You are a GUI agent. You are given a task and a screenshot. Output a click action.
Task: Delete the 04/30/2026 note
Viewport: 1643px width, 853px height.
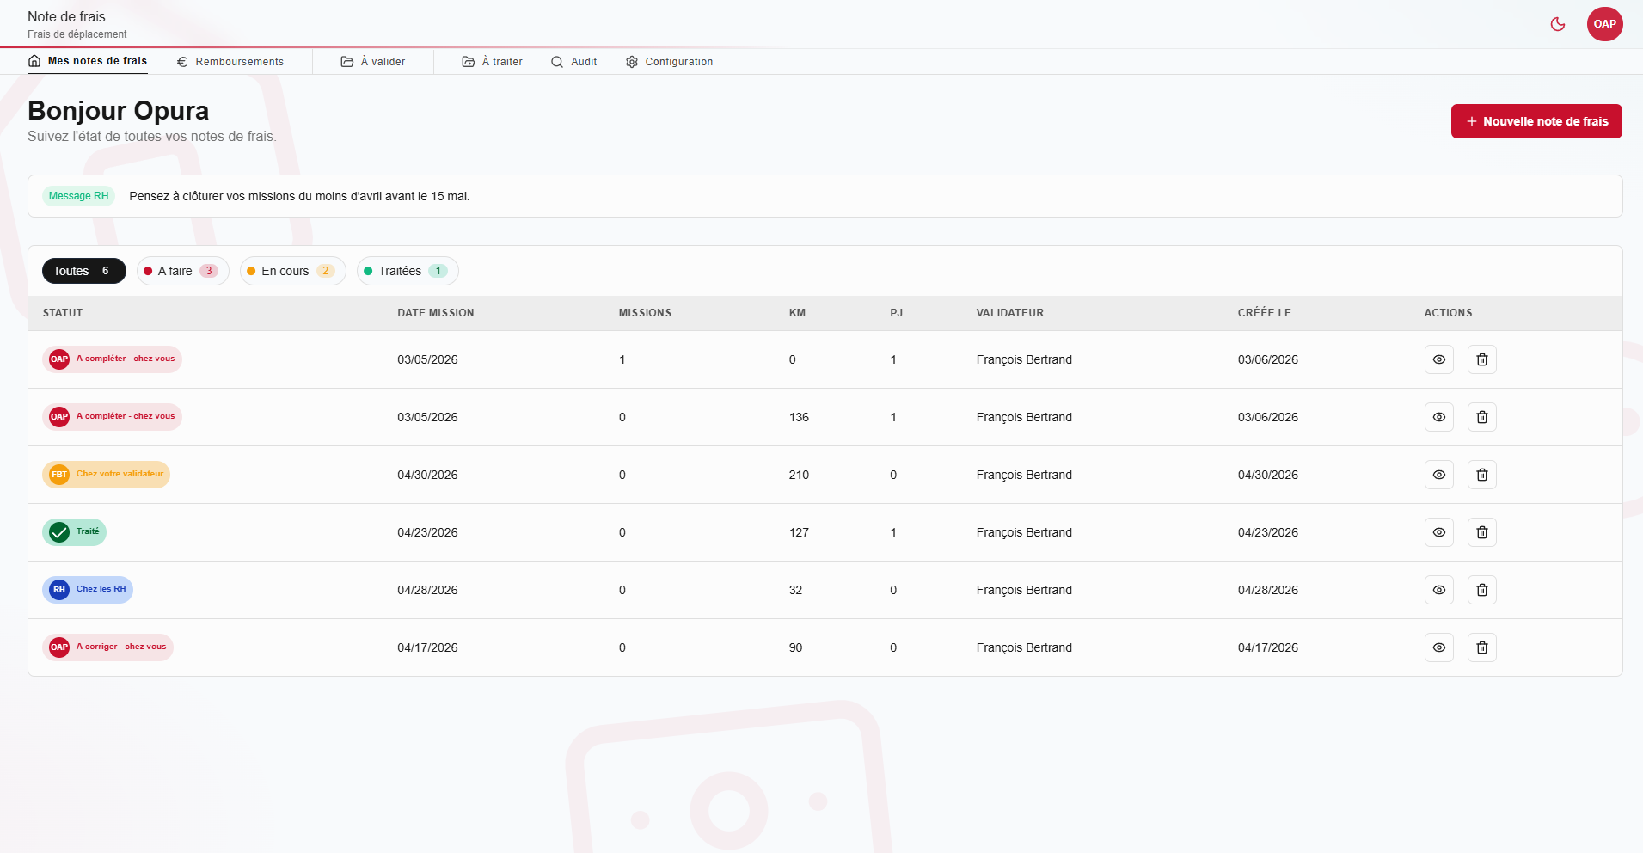[x=1482, y=475]
